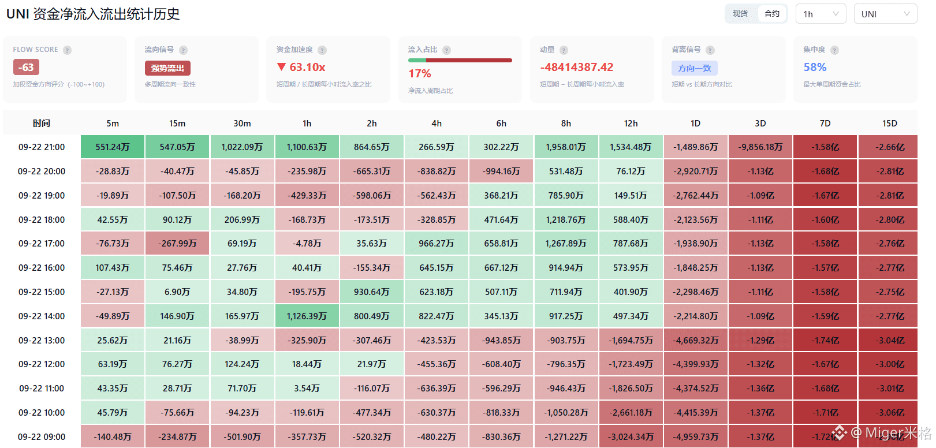Click the chevron in the UNI dropdown
Screen dimensions: 936x448
[x=907, y=14]
